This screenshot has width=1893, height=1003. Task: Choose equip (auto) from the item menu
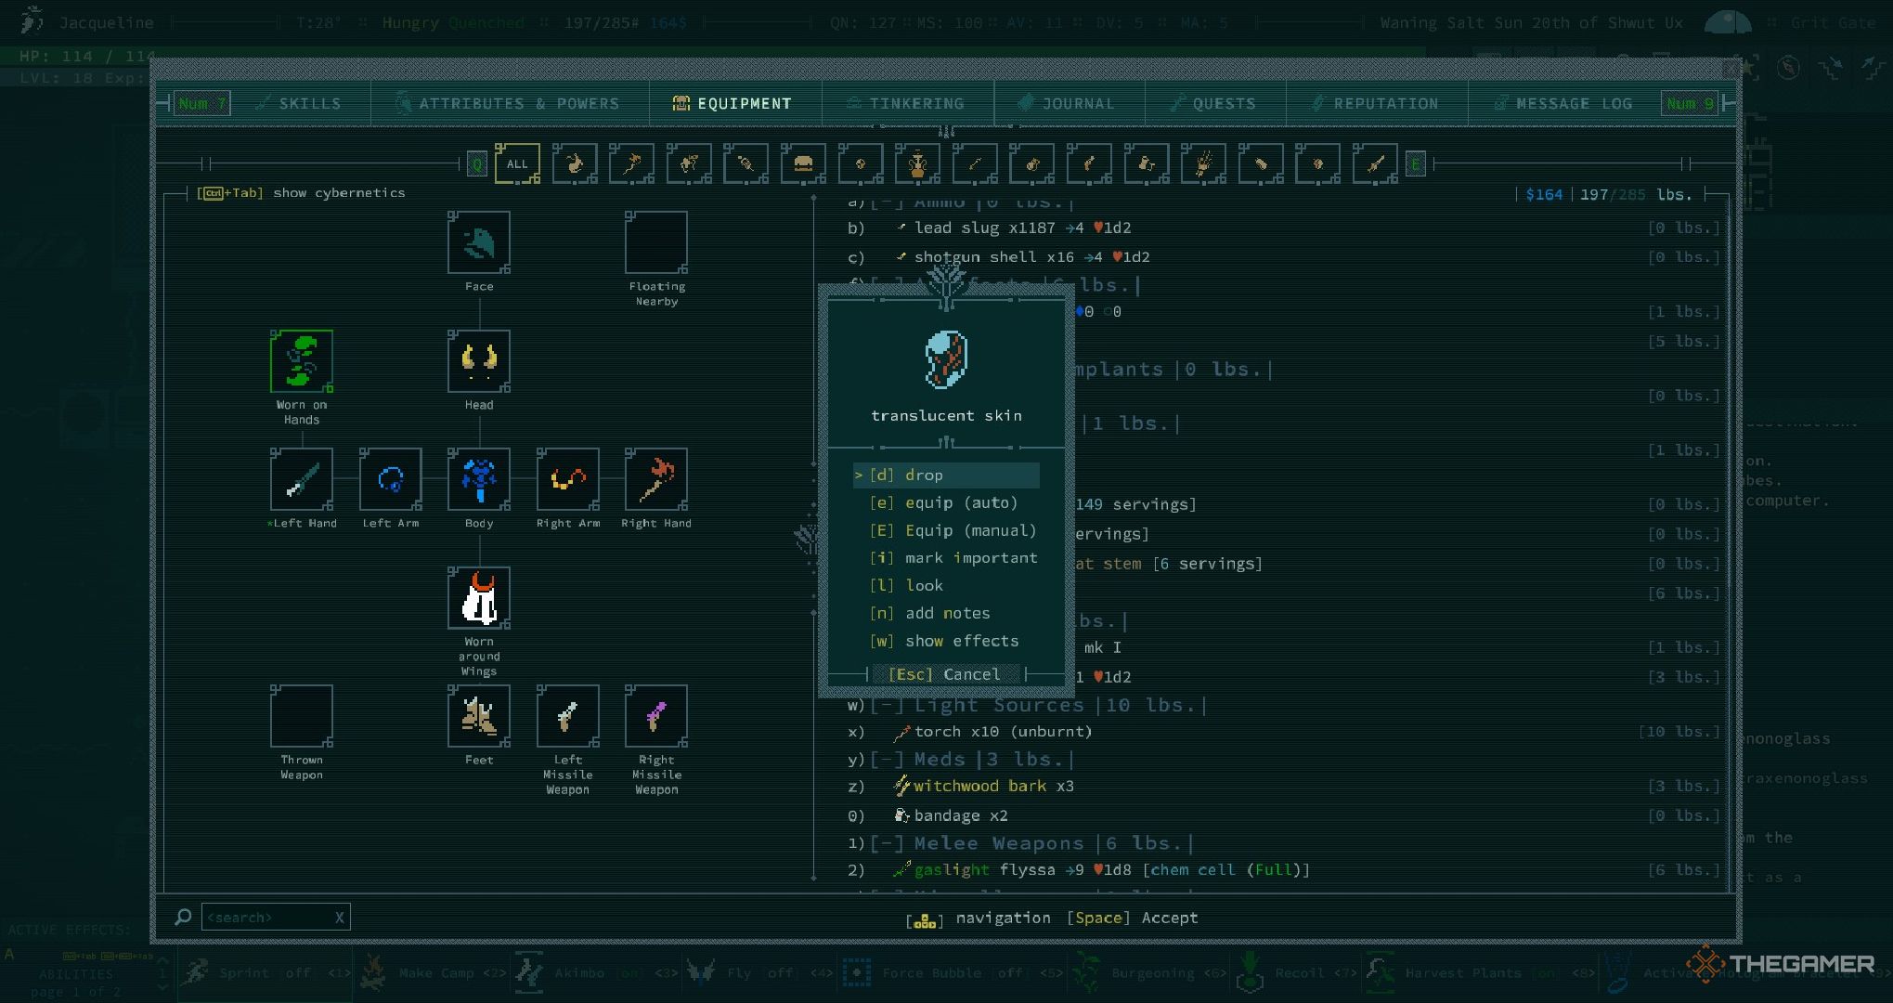click(x=945, y=502)
